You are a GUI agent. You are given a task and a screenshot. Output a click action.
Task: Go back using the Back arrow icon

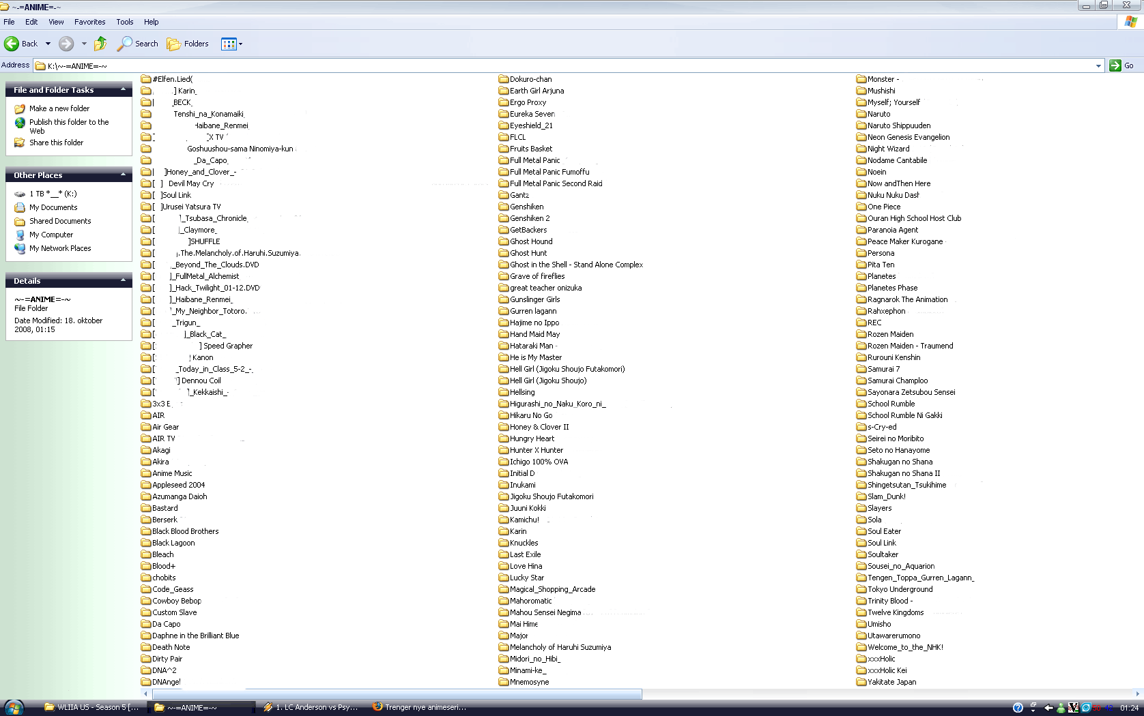click(12, 44)
